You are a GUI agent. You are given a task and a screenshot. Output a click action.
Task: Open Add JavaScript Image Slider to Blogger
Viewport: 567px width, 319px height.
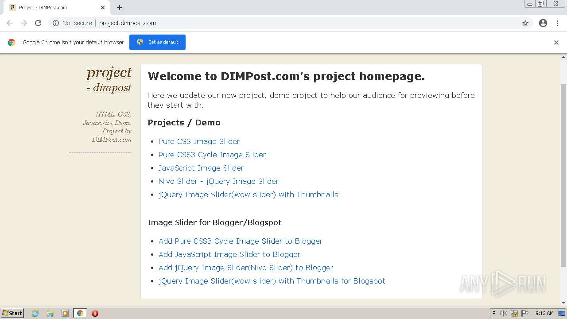pyautogui.click(x=229, y=254)
